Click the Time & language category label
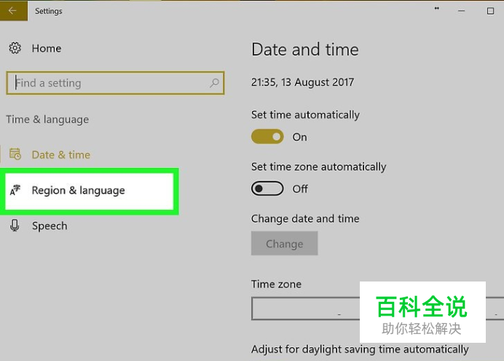Image resolution: width=504 pixels, height=361 pixels. coord(47,120)
